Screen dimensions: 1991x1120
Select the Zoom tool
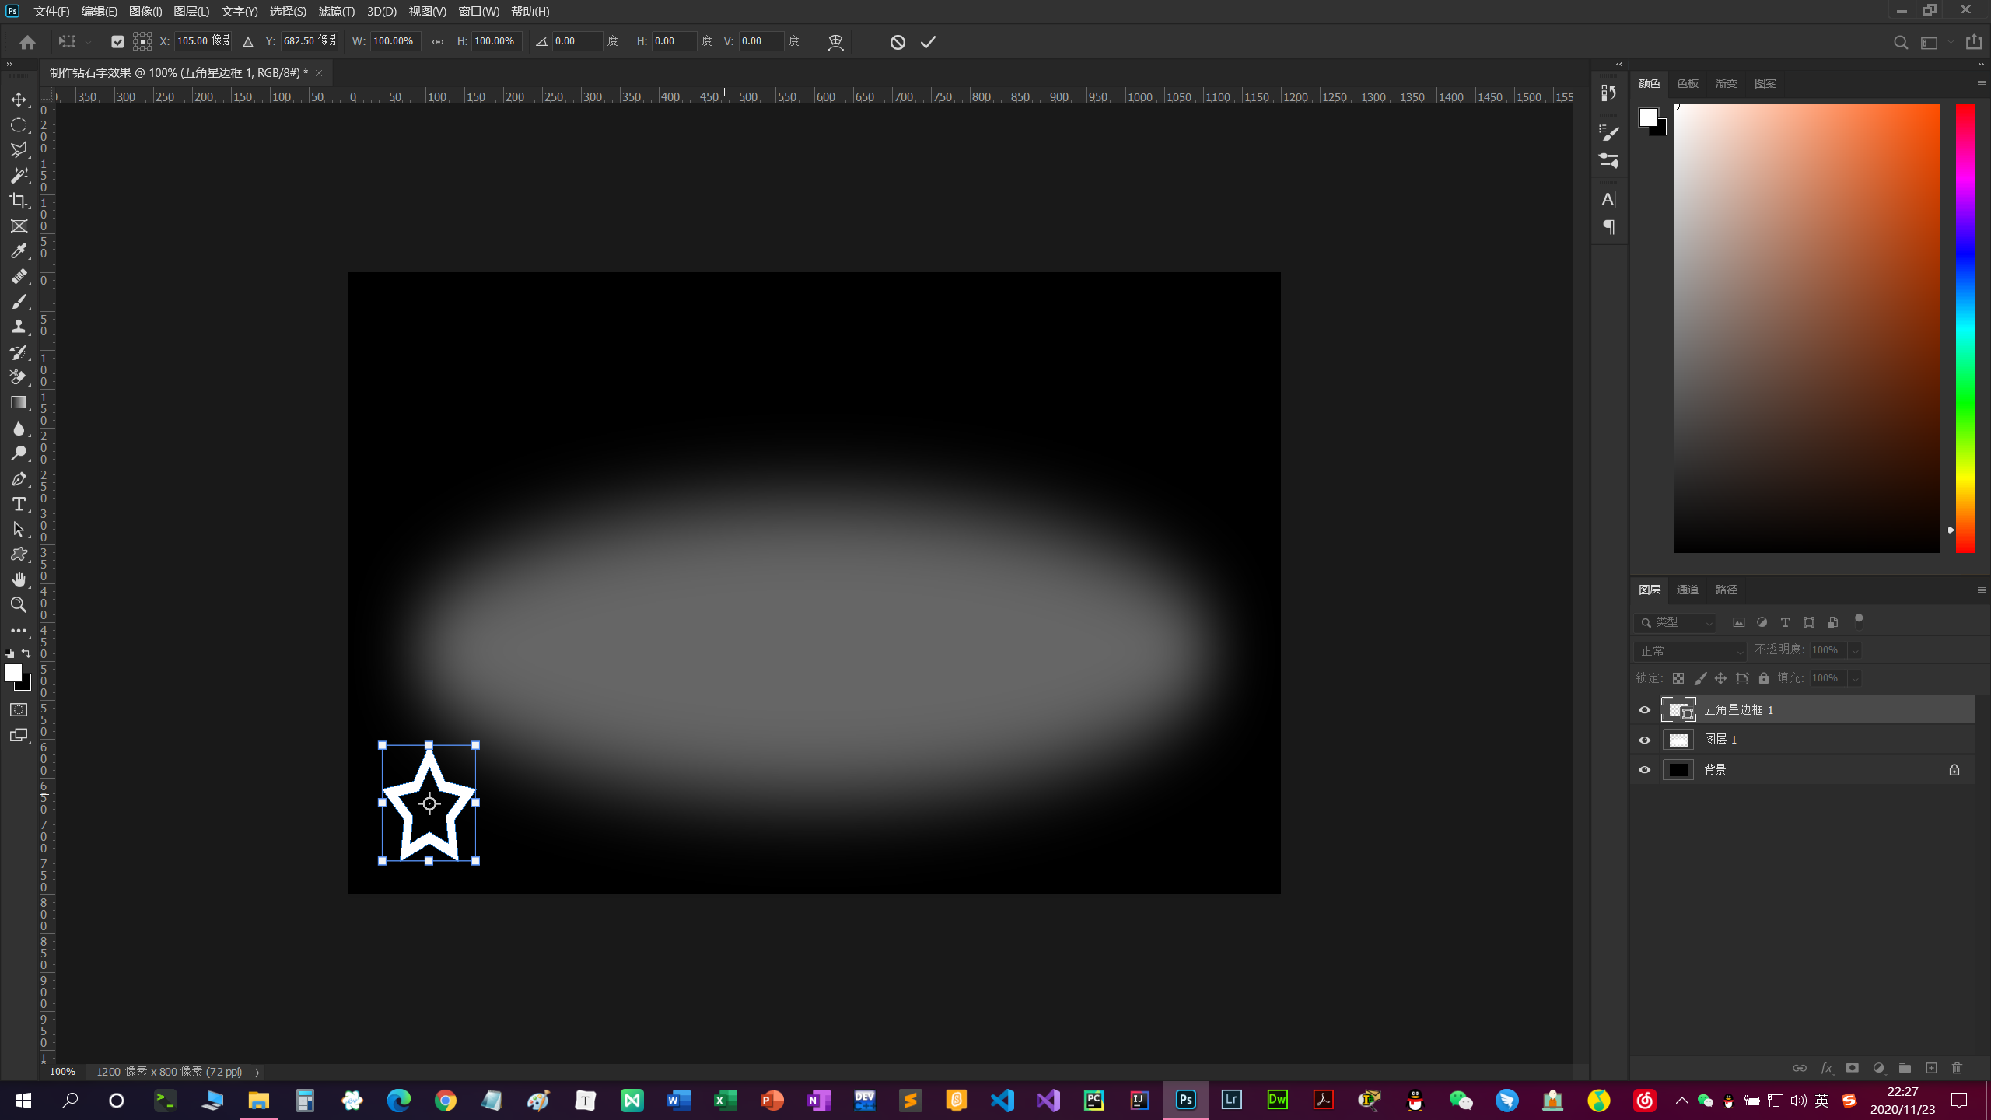(19, 605)
